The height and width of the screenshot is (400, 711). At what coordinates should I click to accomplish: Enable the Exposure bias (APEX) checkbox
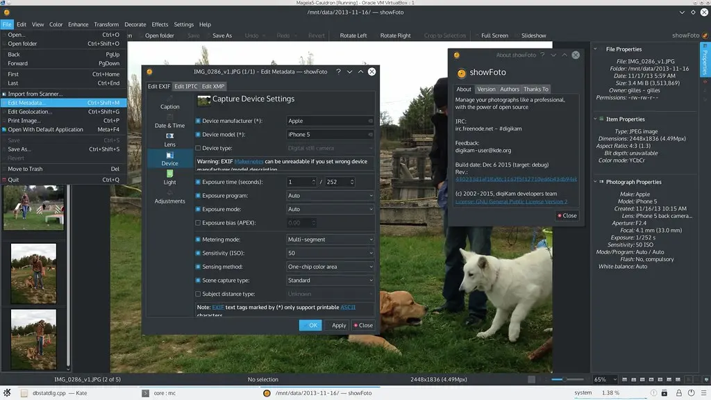pyautogui.click(x=198, y=222)
